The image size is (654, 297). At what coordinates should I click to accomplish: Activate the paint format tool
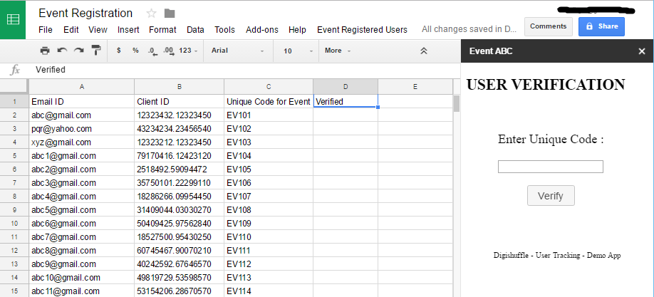coord(96,51)
